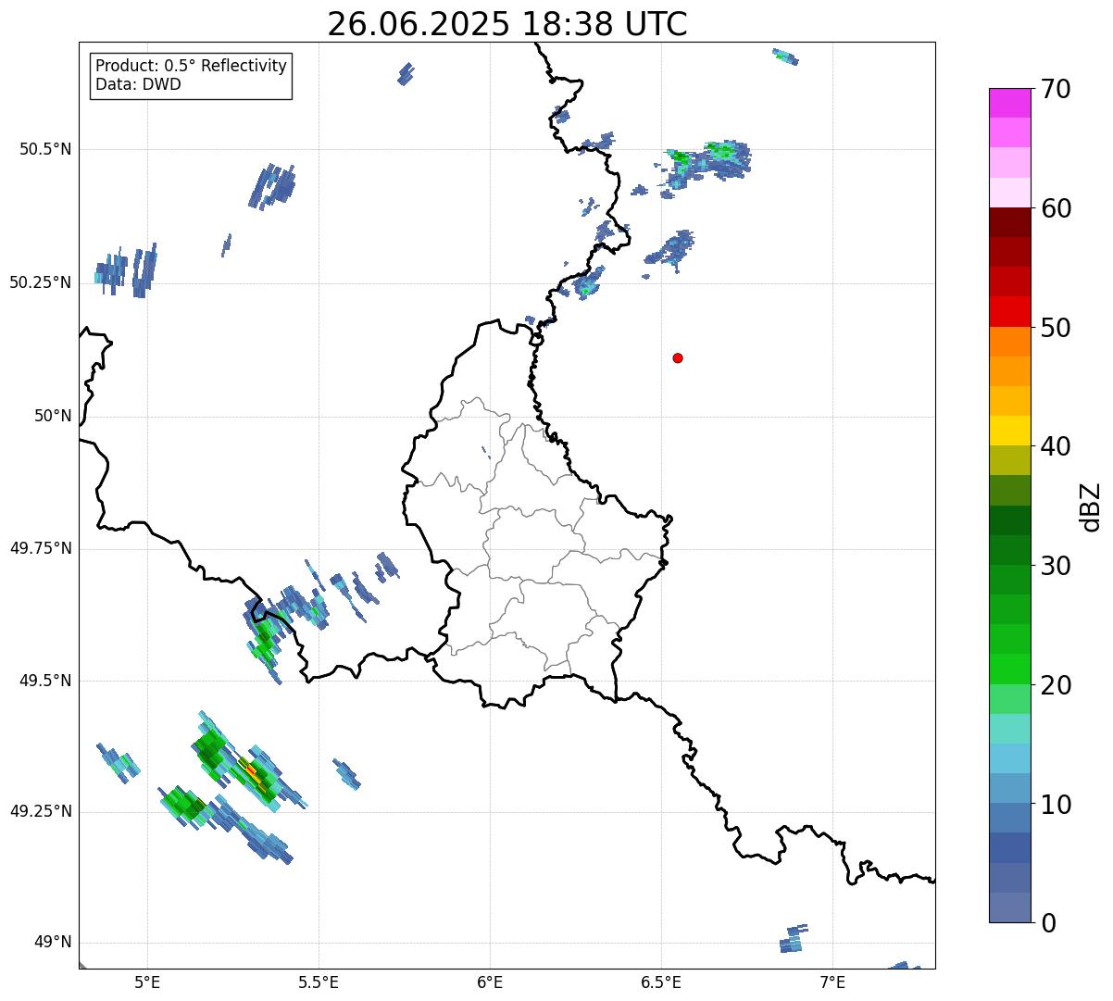Click the yellow colorbar segment above 40

click(x=1010, y=431)
